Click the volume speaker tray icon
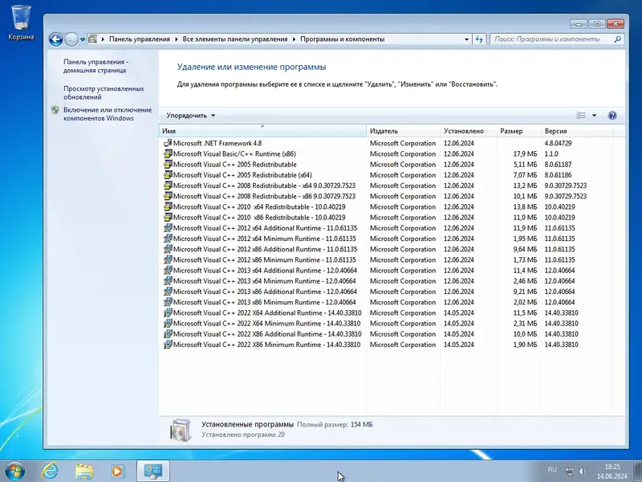 coord(583,472)
